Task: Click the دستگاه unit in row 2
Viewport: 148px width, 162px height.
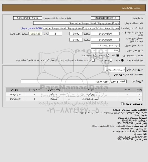Action: (54, 99)
